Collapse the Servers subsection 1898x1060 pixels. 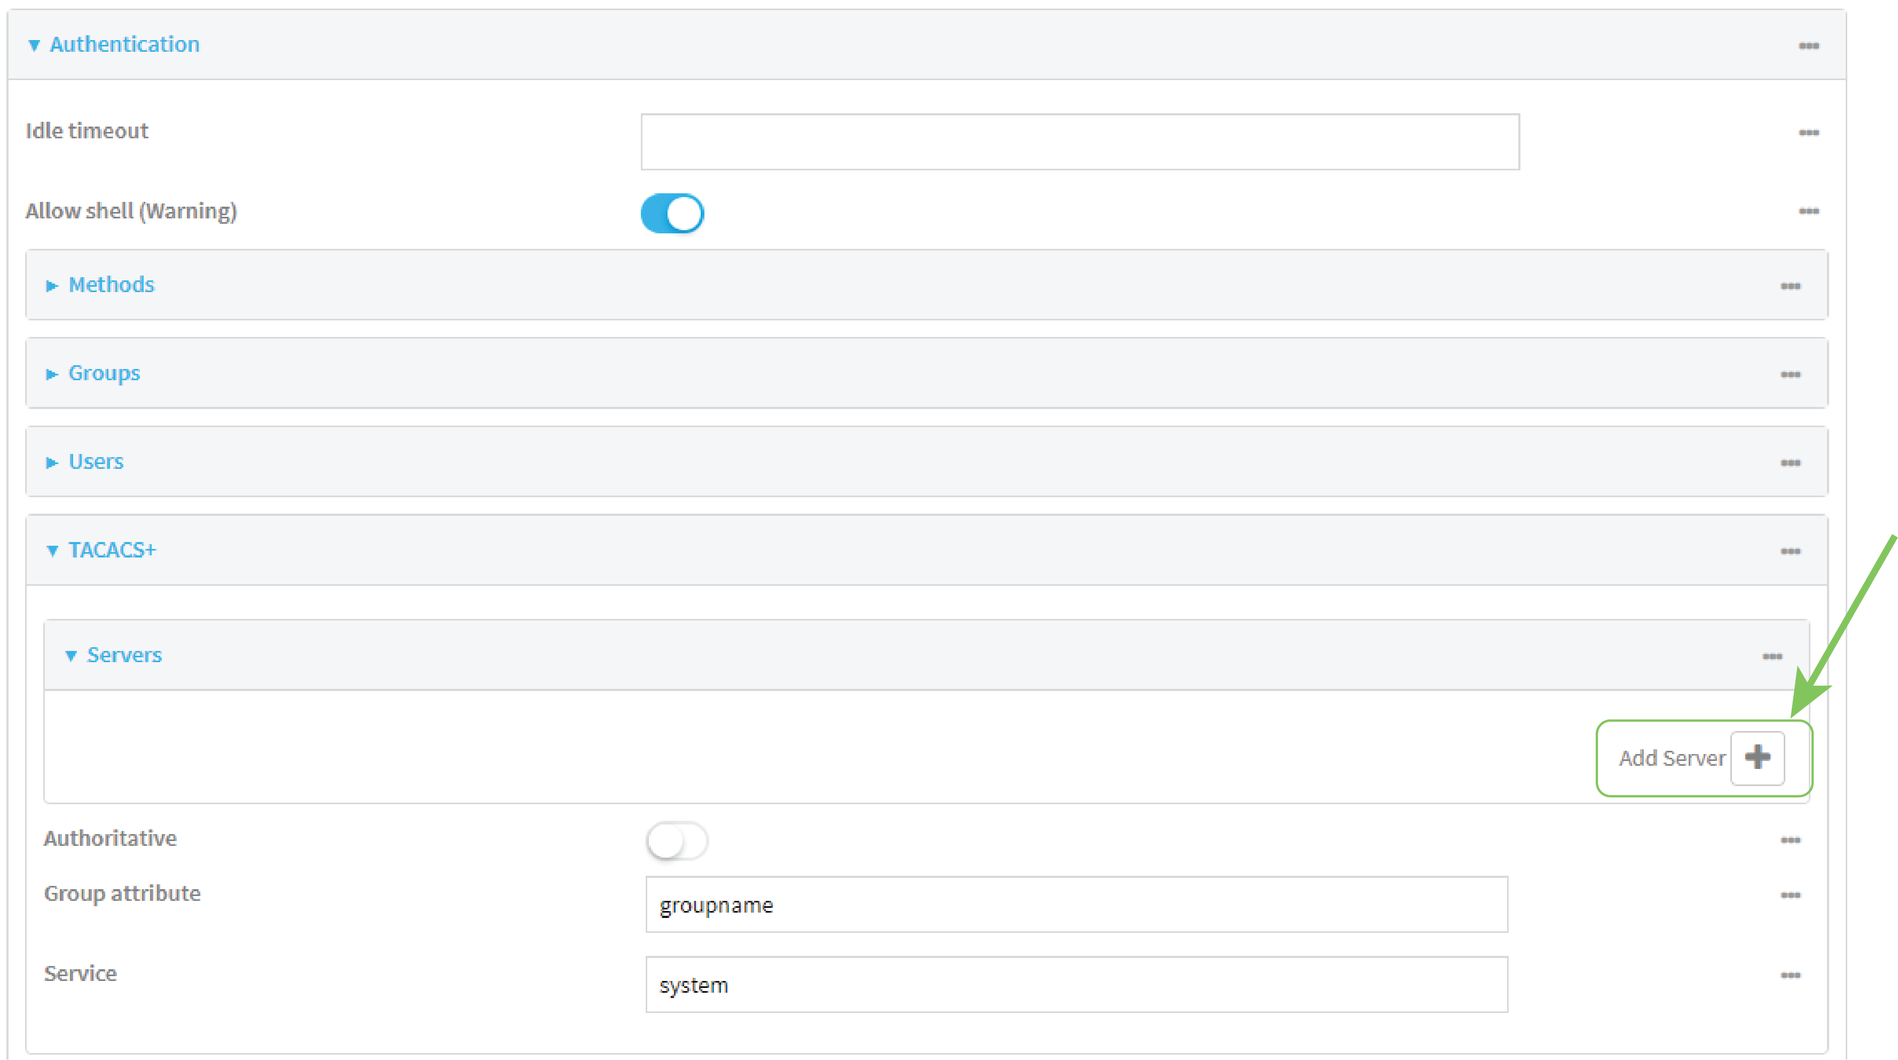click(x=124, y=655)
